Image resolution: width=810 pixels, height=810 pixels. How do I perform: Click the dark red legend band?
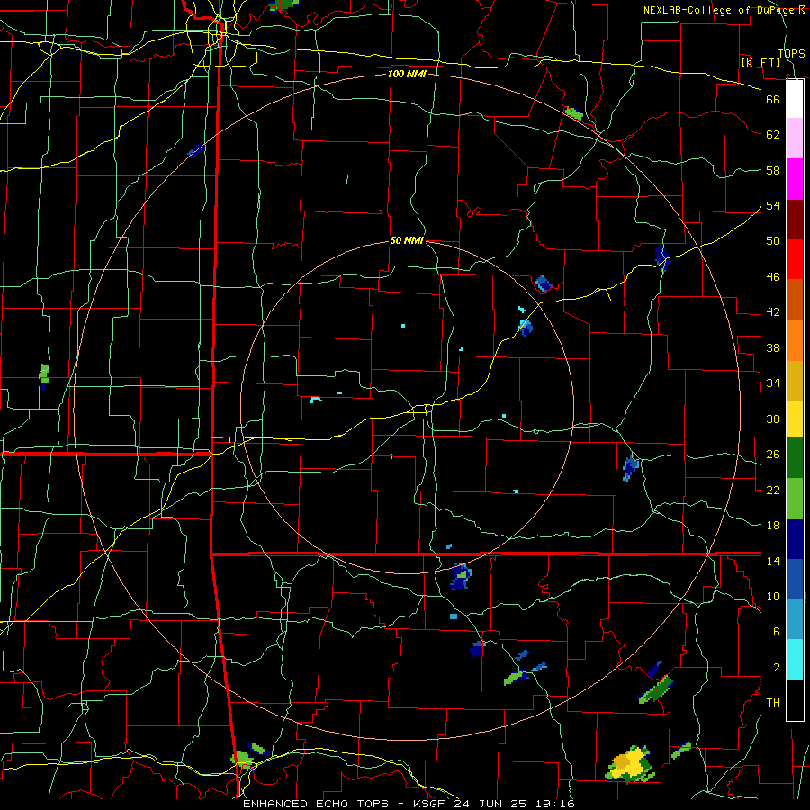point(795,220)
